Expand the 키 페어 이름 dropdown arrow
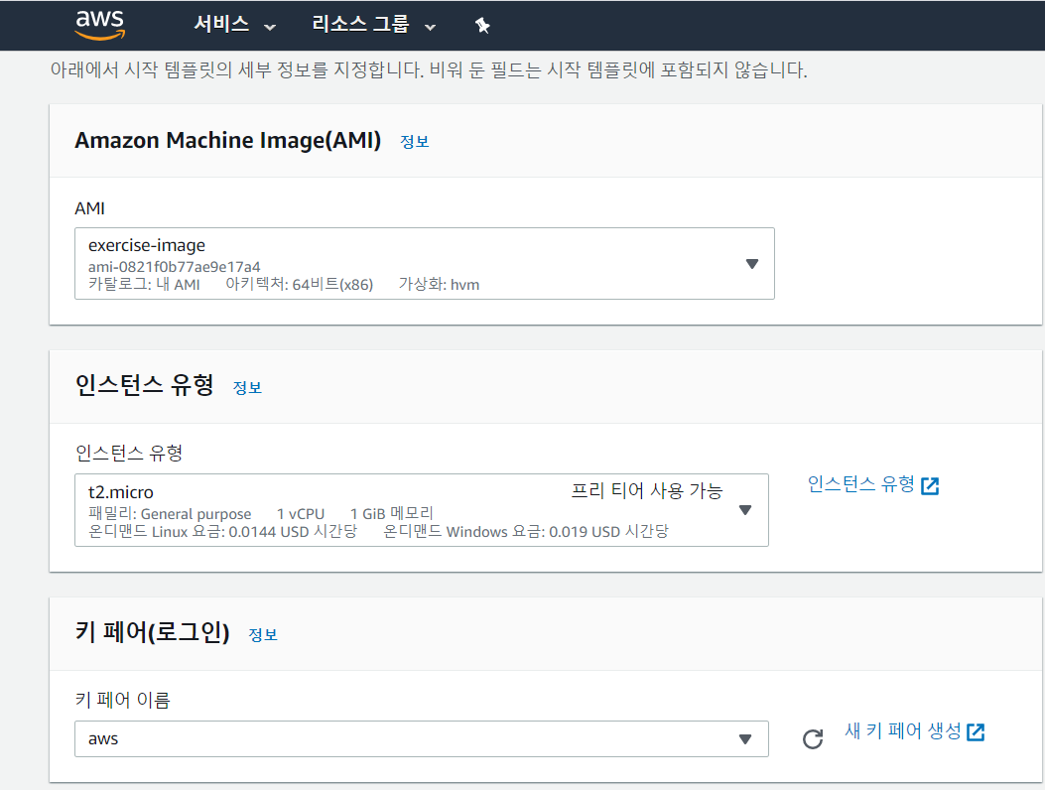Viewport: 1045px width, 790px height. click(x=745, y=739)
